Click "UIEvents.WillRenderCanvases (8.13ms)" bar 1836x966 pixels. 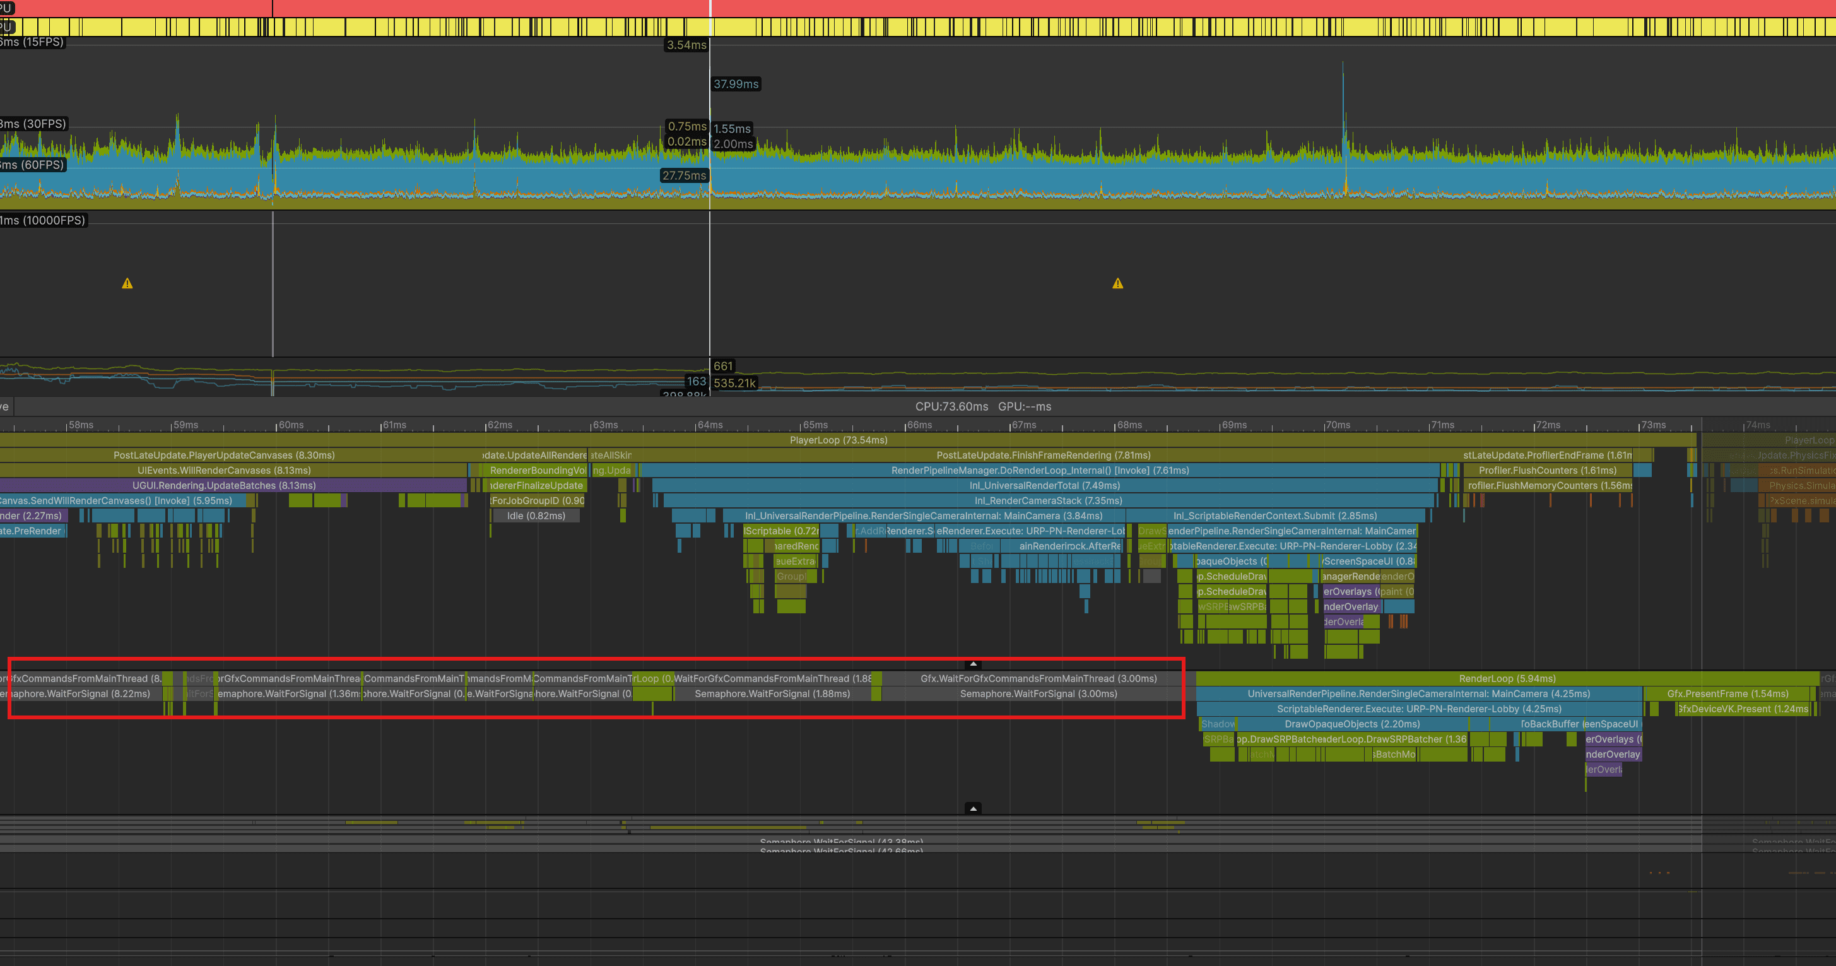tap(234, 471)
